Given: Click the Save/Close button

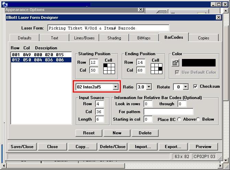Looking at the screenshot, I should pos(22,147).
